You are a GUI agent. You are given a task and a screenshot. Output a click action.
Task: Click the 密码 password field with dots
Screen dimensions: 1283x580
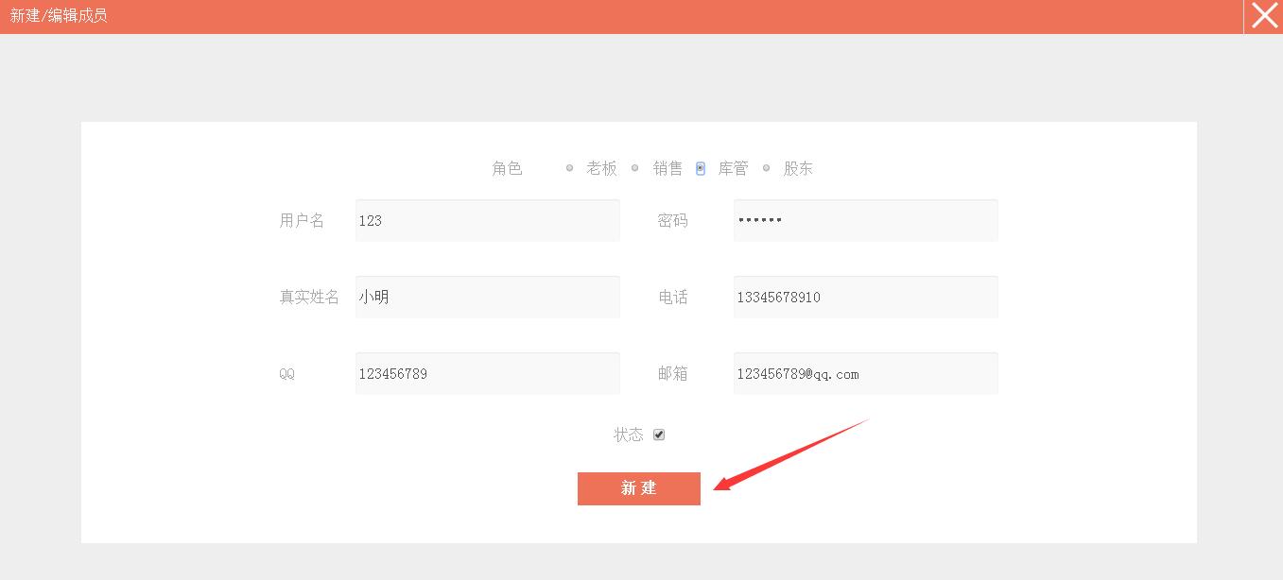click(x=865, y=220)
